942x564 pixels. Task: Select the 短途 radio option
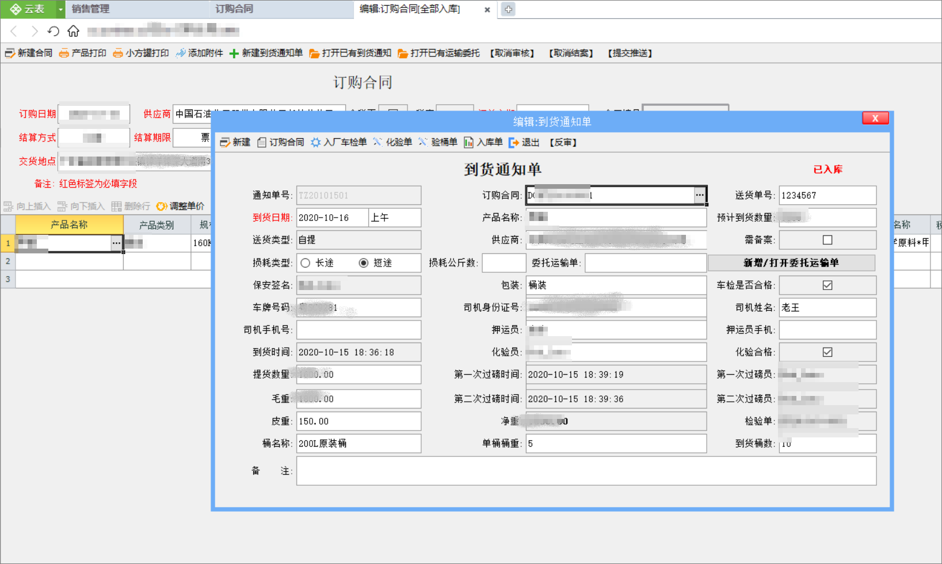point(376,262)
